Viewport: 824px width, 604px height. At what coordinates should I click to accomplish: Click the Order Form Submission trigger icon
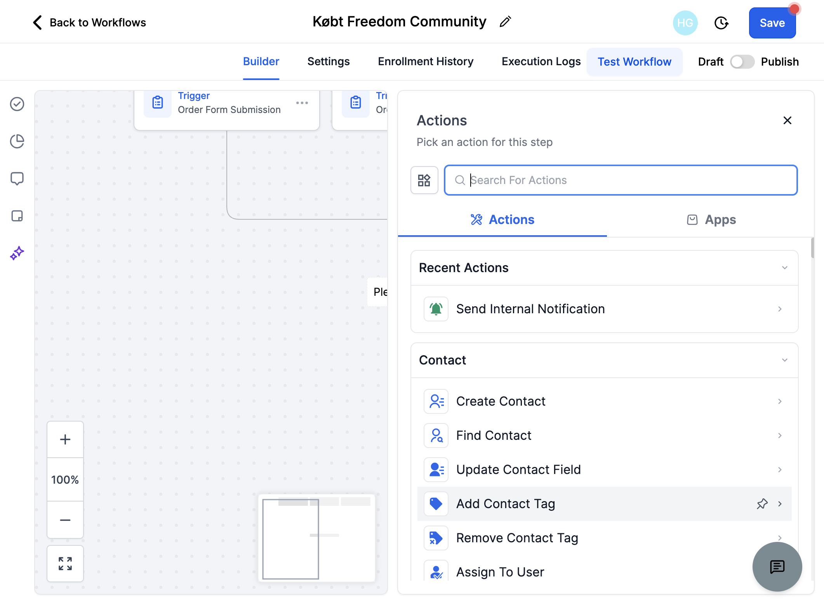pyautogui.click(x=158, y=102)
